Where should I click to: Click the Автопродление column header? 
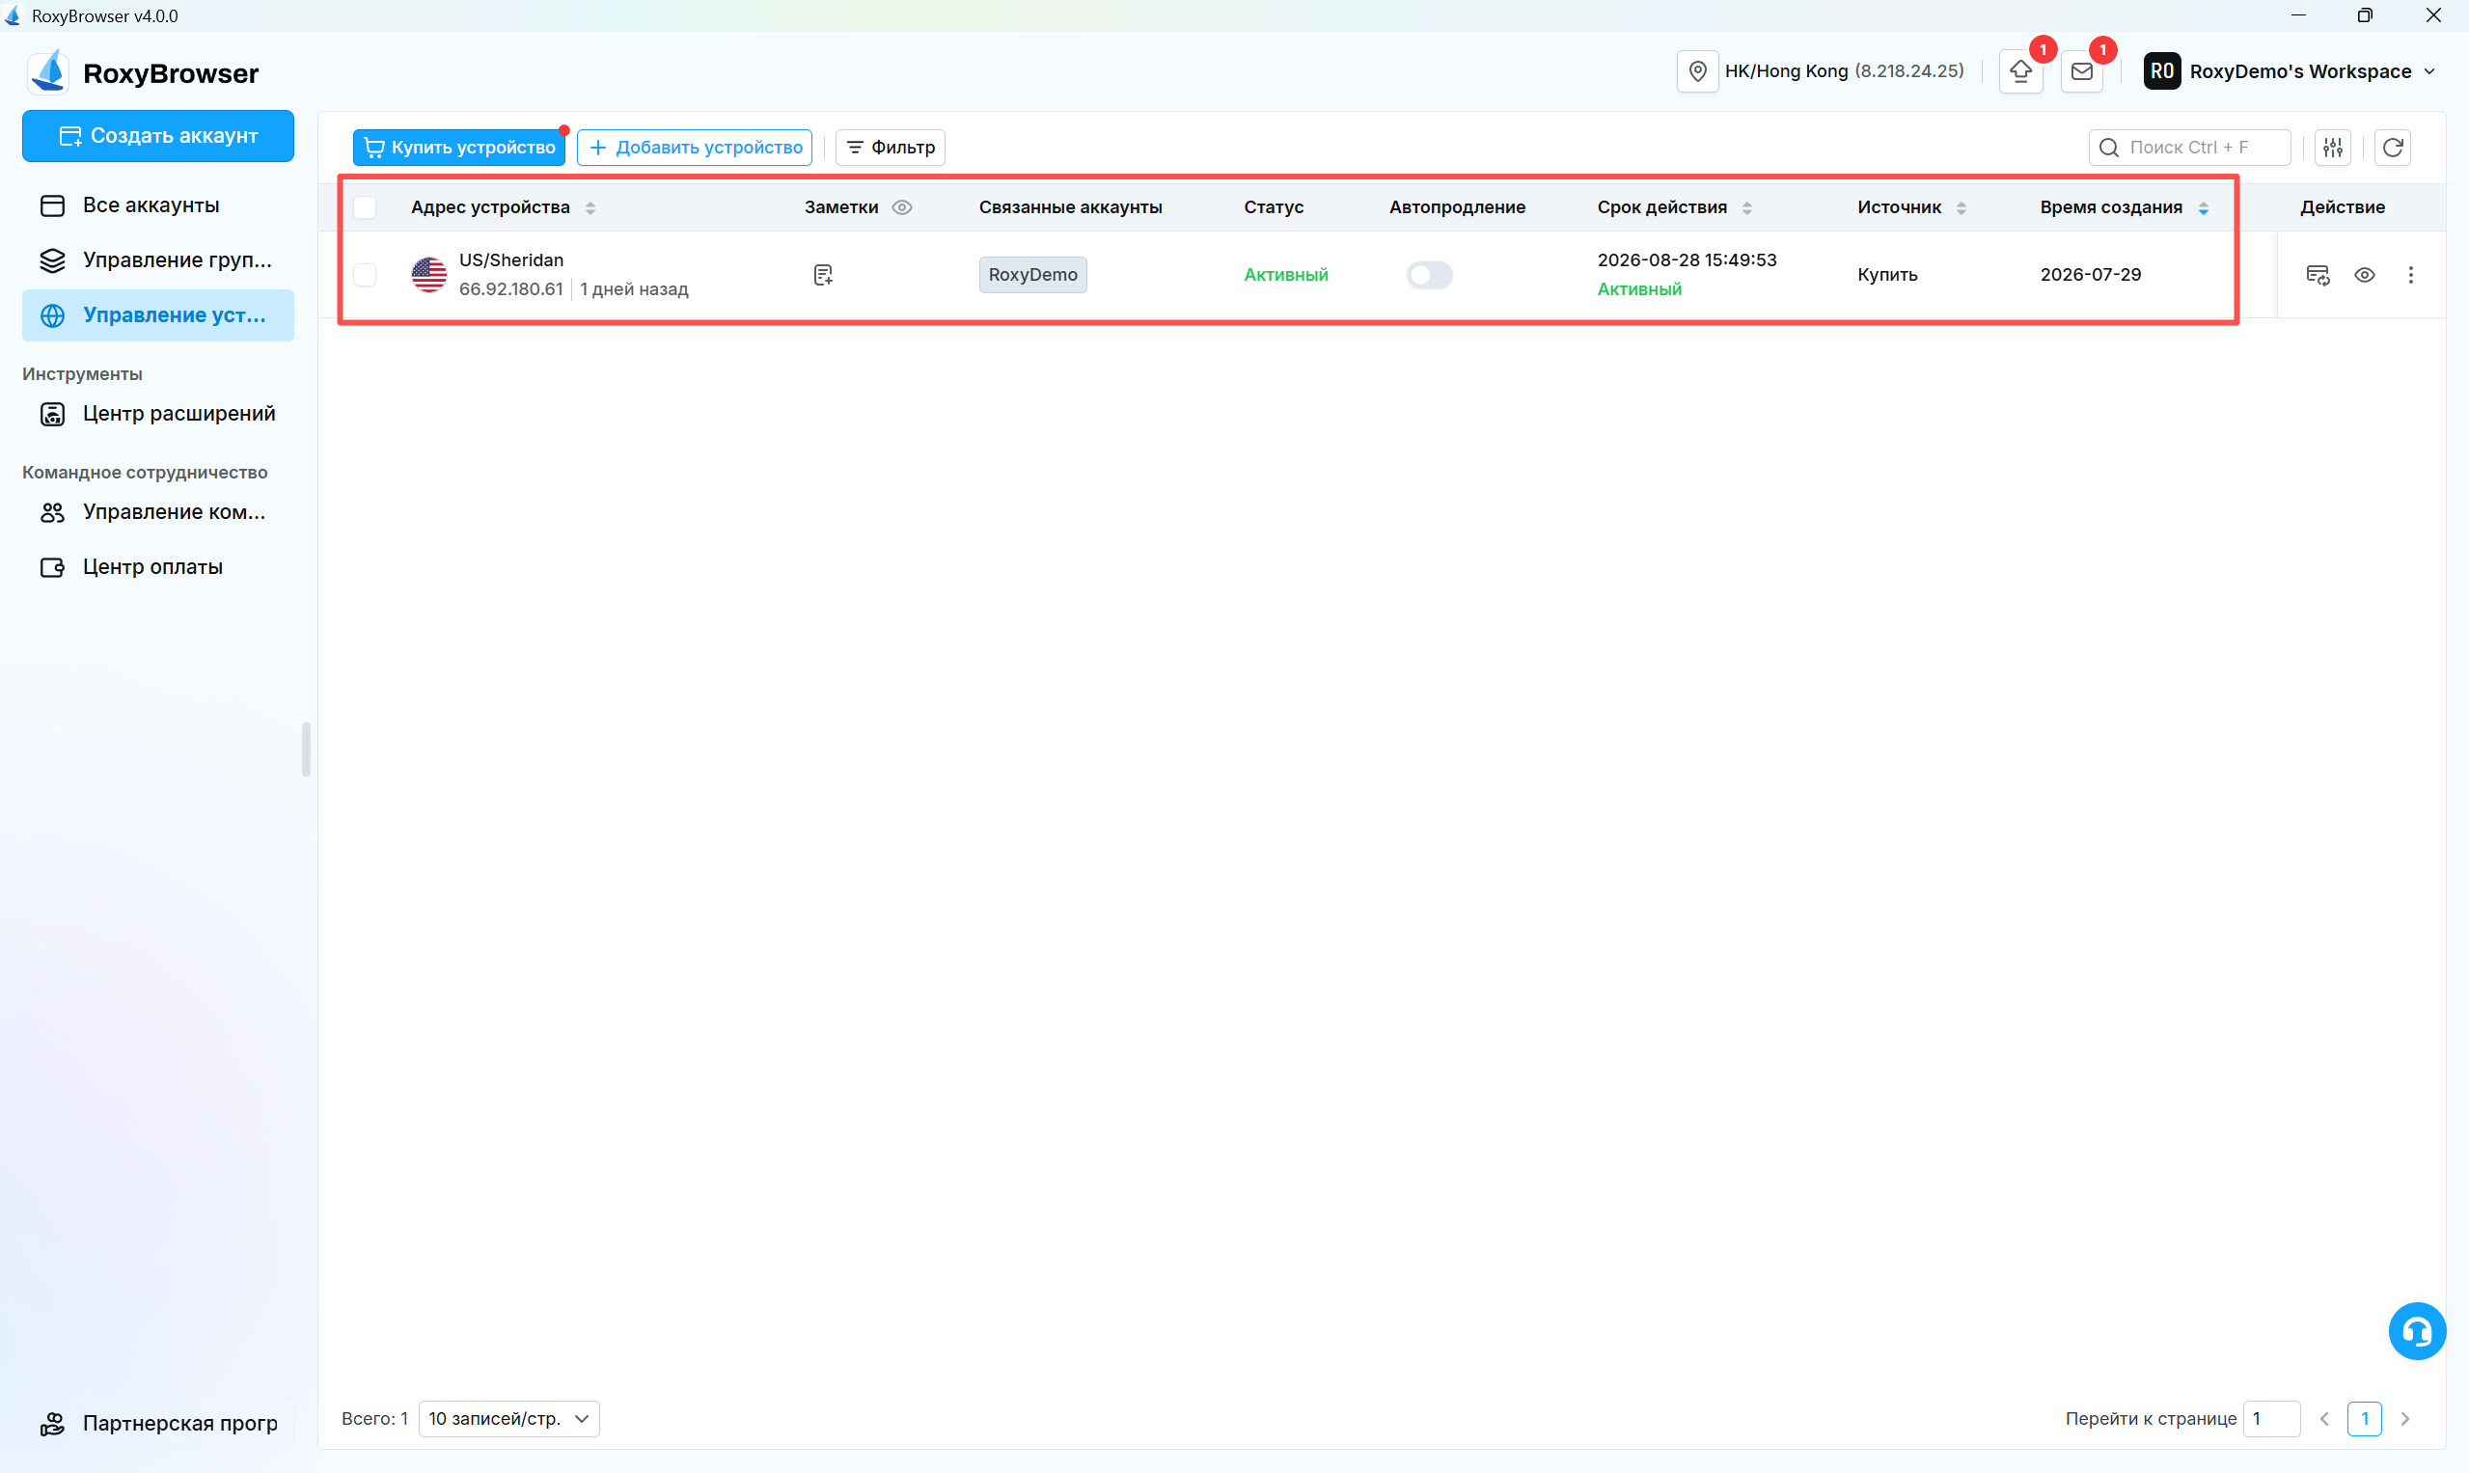tap(1456, 207)
